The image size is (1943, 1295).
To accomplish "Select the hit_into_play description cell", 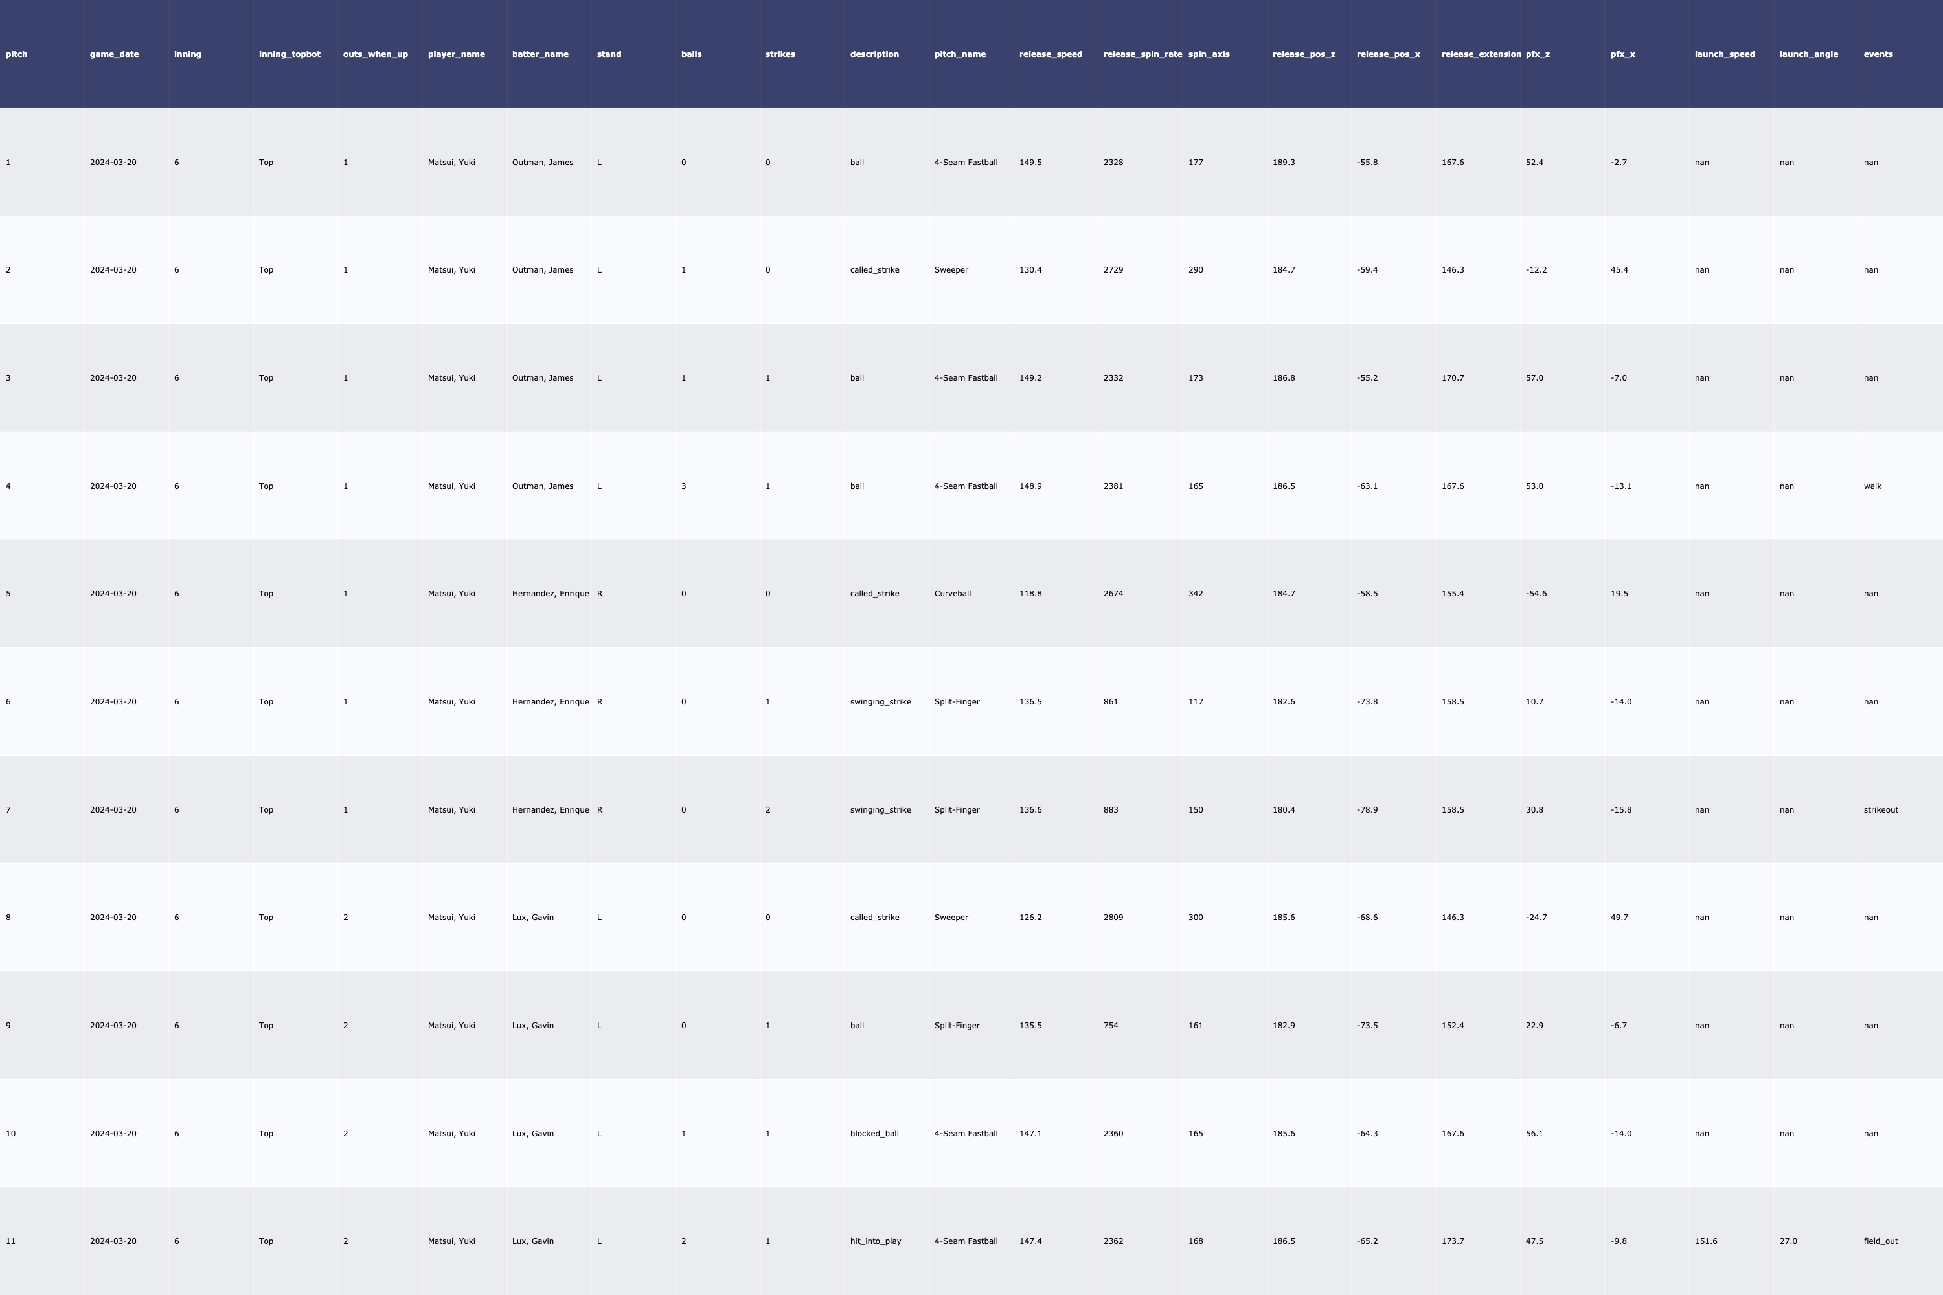I will click(x=875, y=1241).
